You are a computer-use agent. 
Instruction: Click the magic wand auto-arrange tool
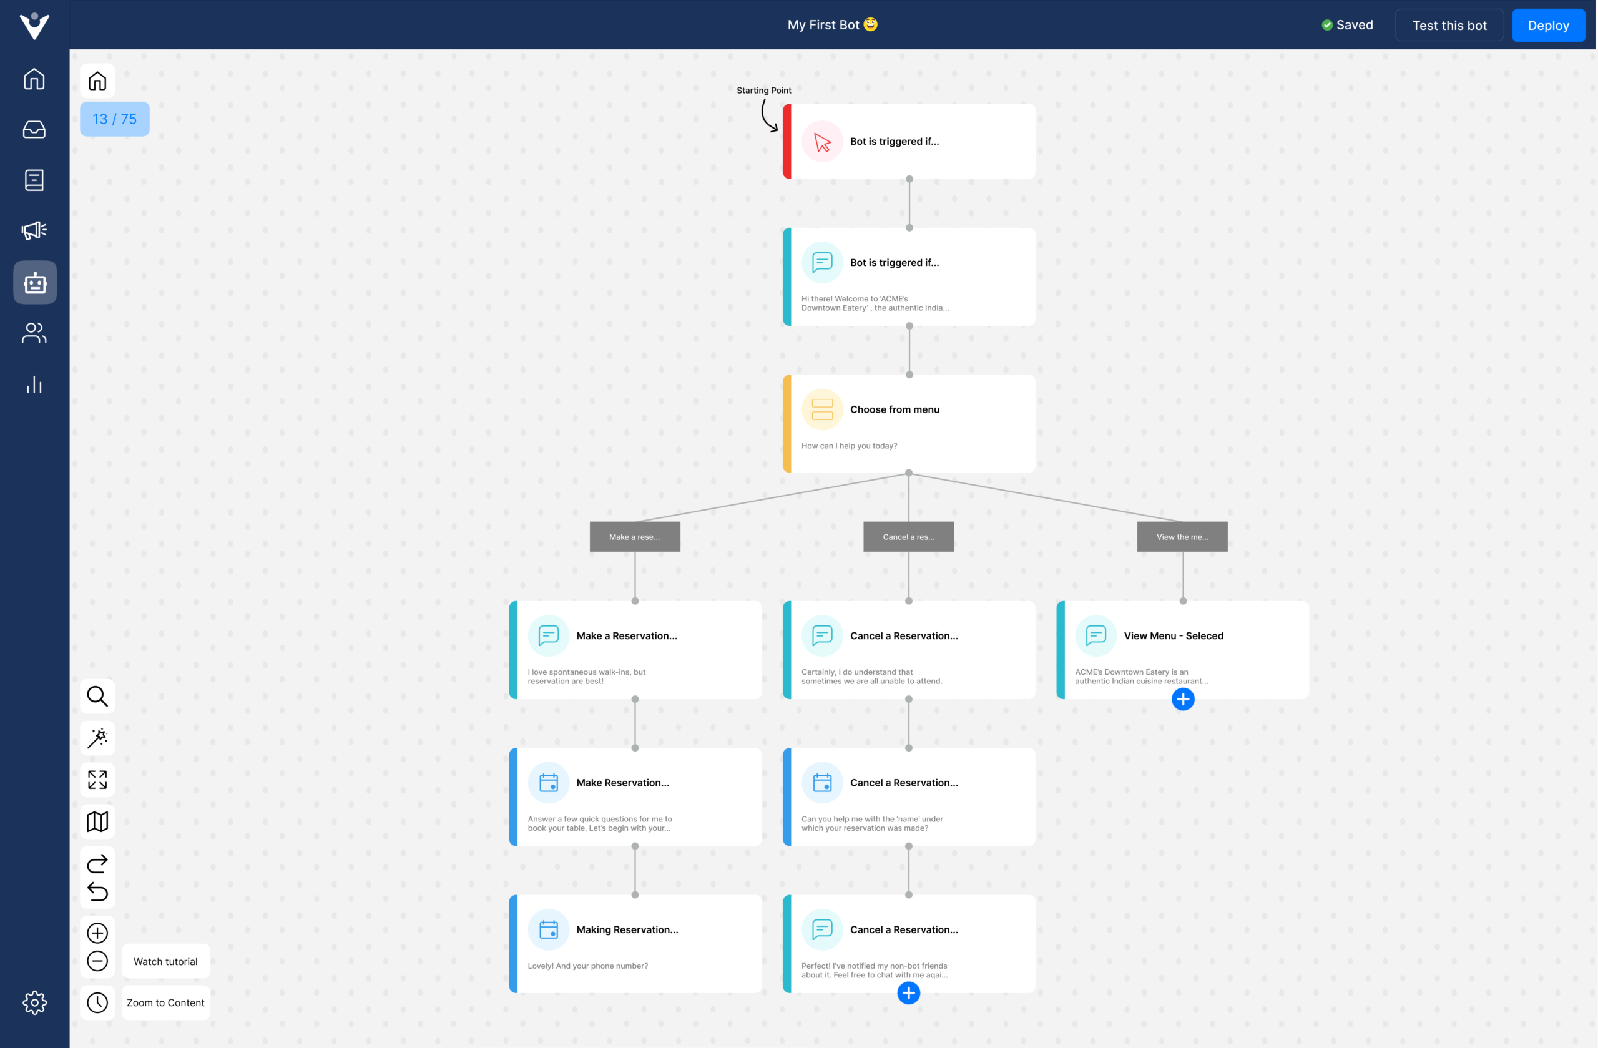pyautogui.click(x=97, y=738)
